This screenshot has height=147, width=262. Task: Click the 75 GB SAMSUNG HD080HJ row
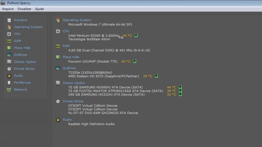pyautogui.click(x=106, y=87)
